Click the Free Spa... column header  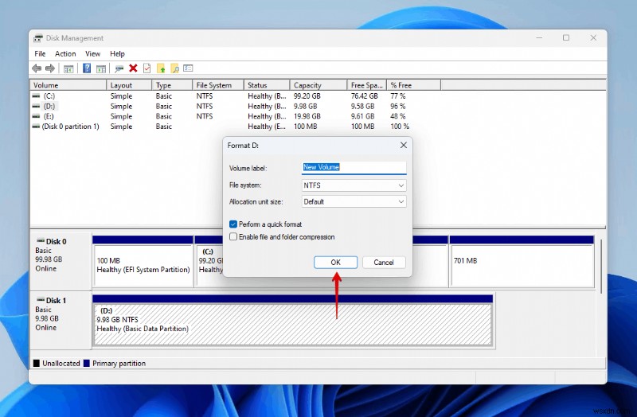(367, 85)
